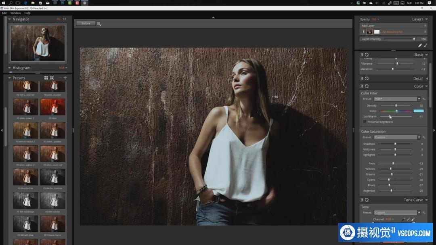Screen dimensions: 436x245
Task: Click the Navigator preview image
Action: point(38,43)
